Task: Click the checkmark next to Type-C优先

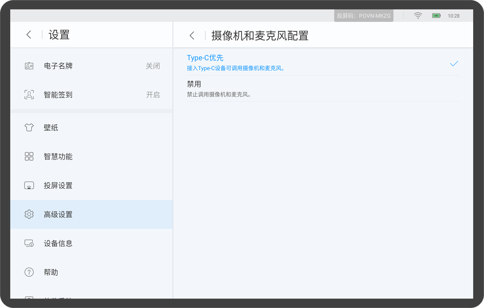Action: point(454,63)
